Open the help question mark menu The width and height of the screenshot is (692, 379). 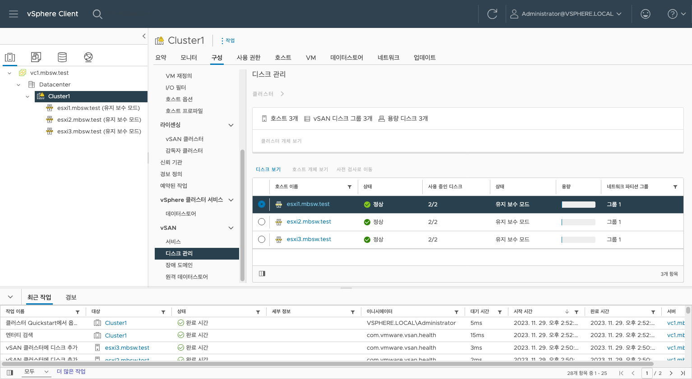677,14
